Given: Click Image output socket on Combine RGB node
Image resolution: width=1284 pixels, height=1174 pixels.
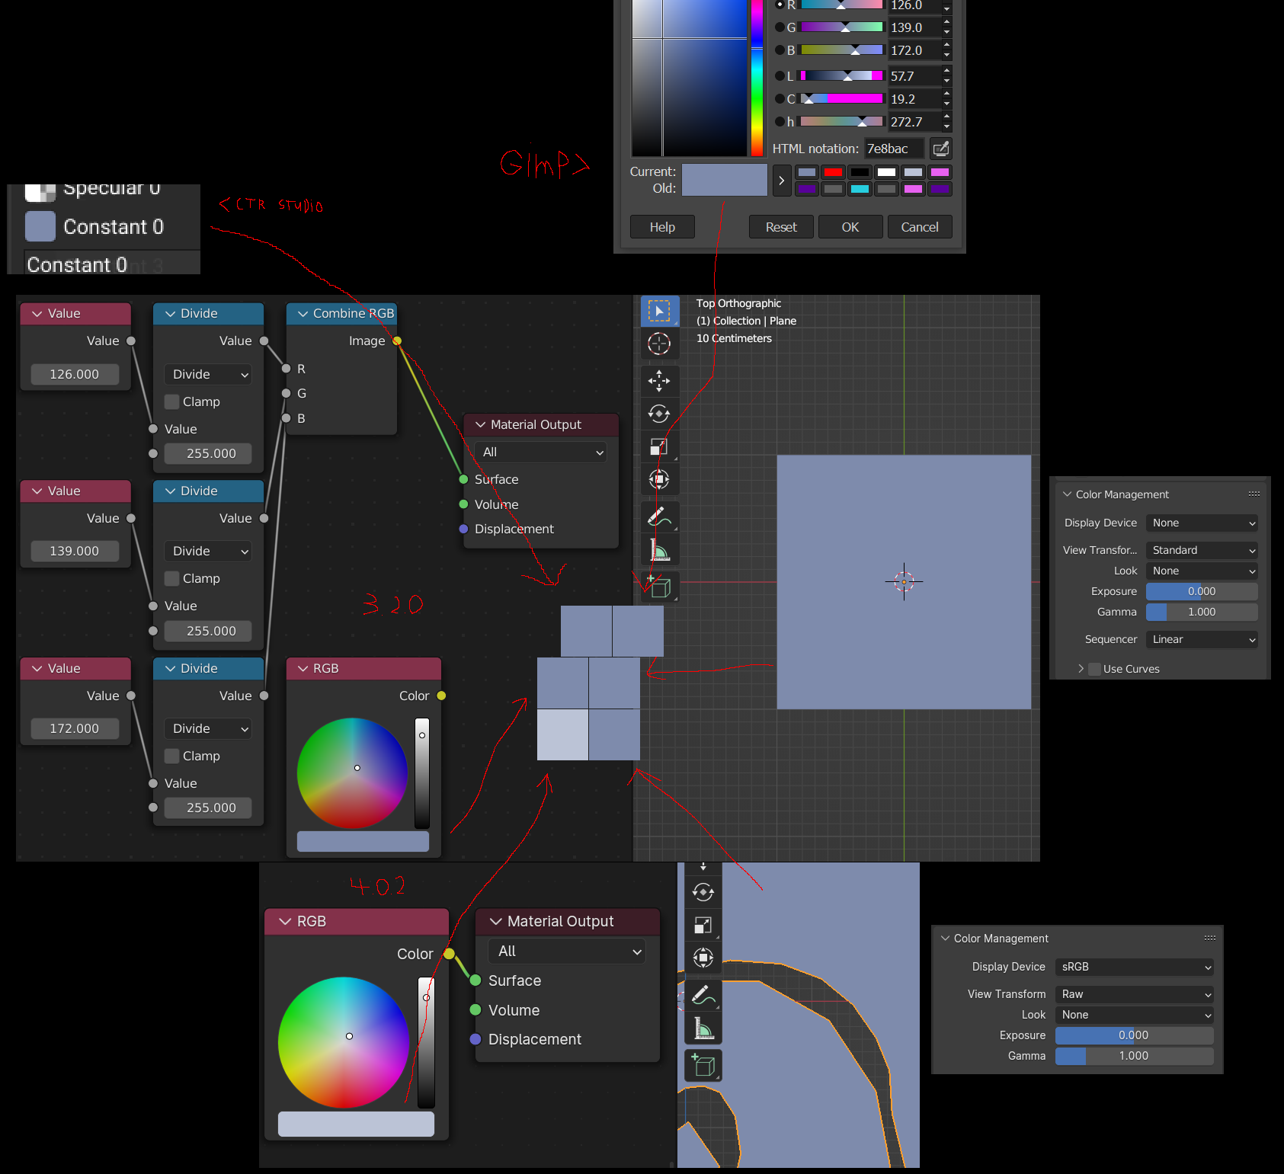Looking at the screenshot, I should click(397, 341).
